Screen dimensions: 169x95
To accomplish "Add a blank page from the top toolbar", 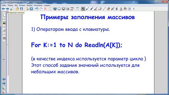I will coord(12,9).
